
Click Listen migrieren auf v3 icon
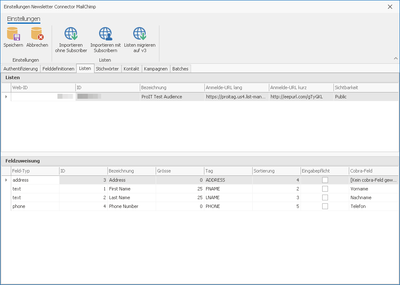139,34
